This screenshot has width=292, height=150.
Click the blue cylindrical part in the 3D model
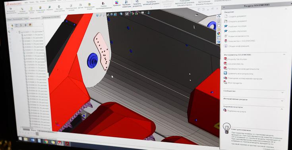[x=93, y=60]
